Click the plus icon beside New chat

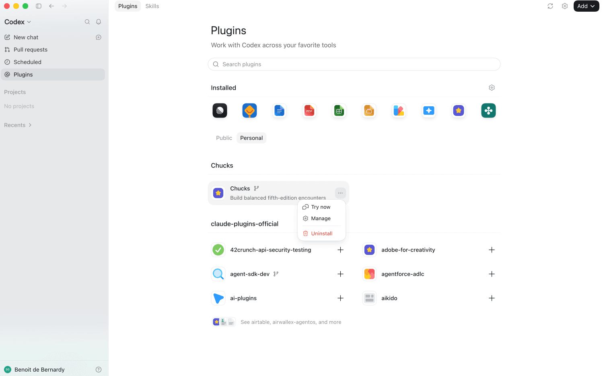pyautogui.click(x=99, y=37)
